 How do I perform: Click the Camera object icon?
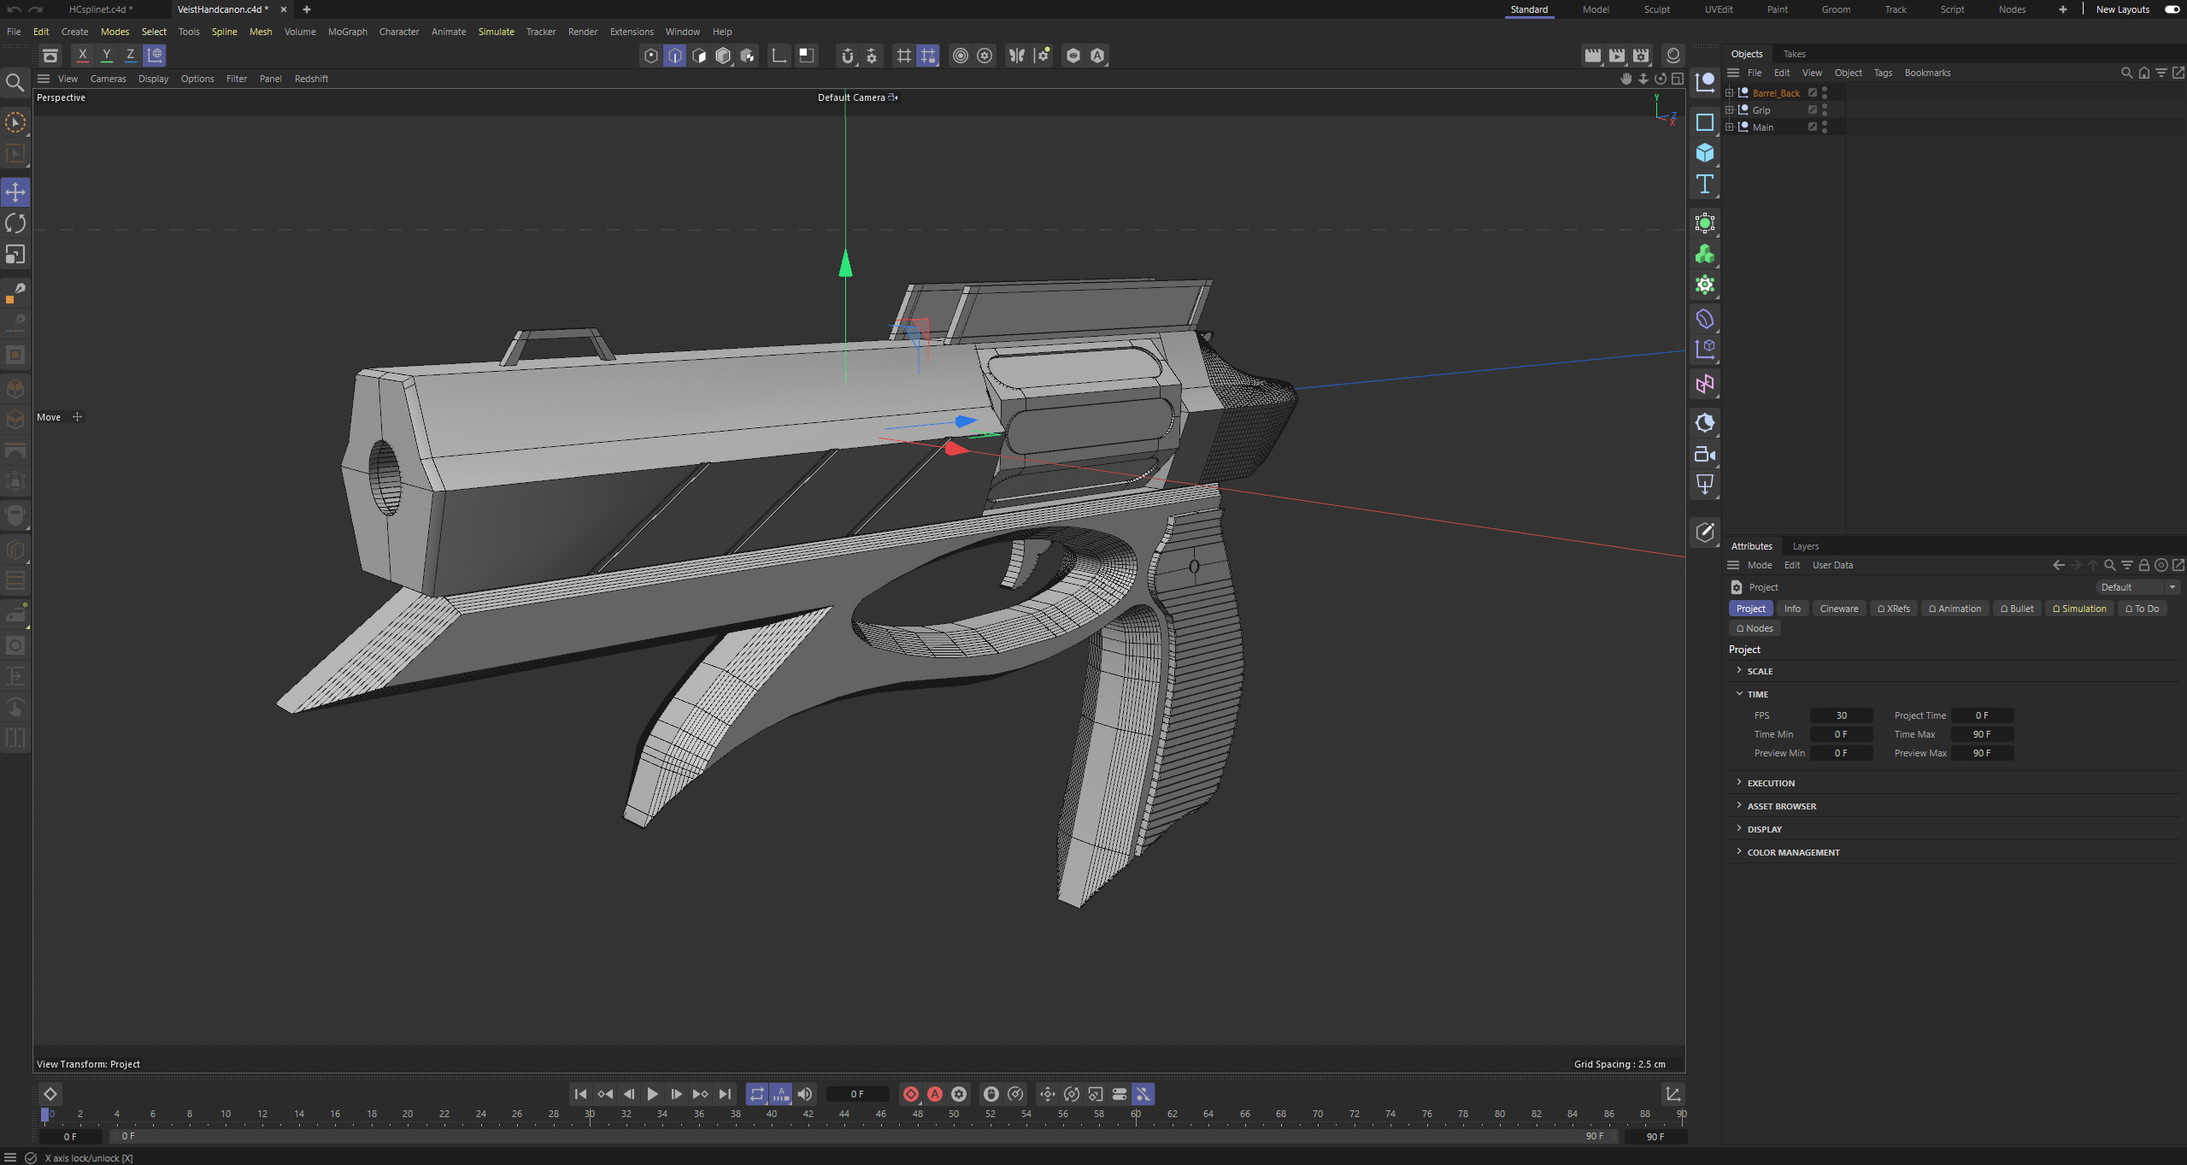[x=1704, y=454]
